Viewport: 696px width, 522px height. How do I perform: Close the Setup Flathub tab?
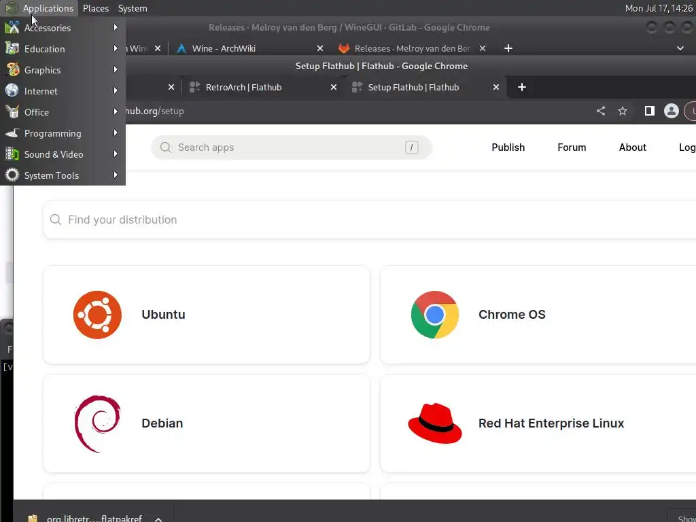tap(495, 88)
